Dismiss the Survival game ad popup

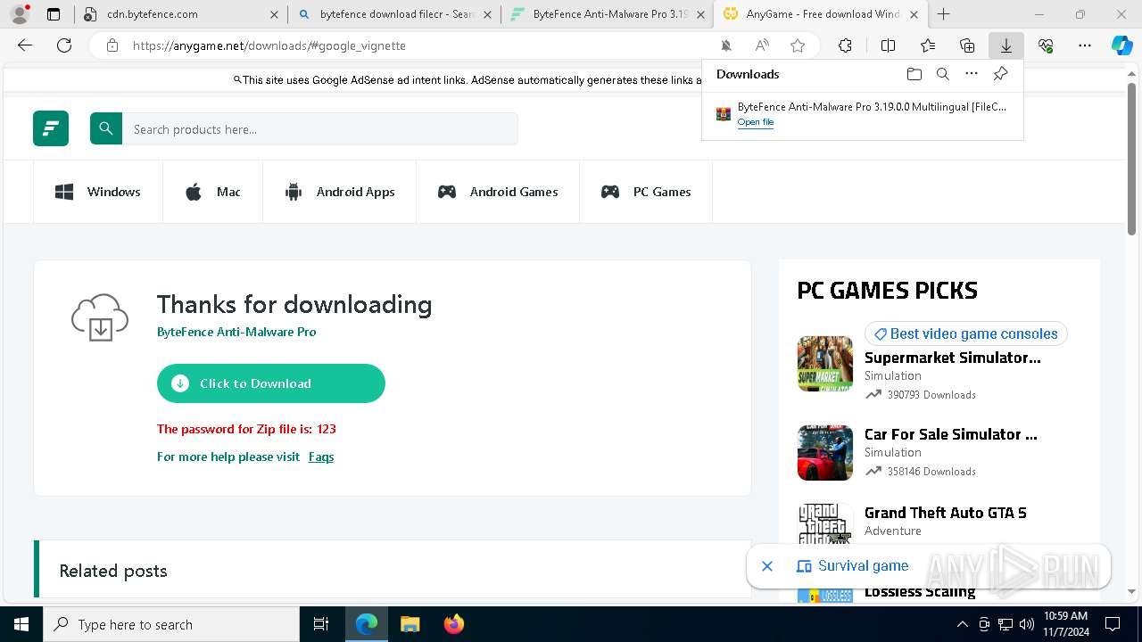pos(767,565)
